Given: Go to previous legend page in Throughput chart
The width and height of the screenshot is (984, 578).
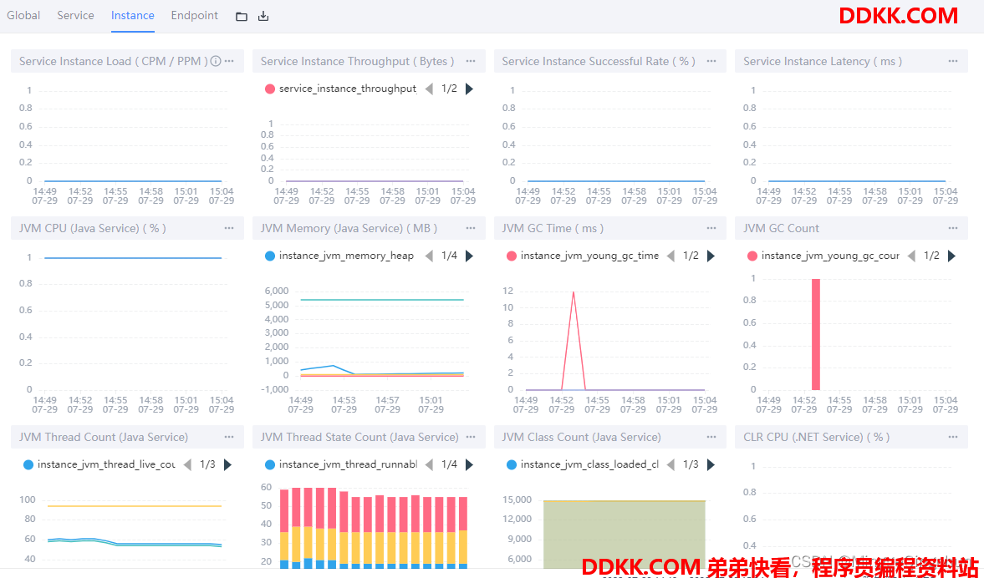Looking at the screenshot, I should click(x=429, y=89).
